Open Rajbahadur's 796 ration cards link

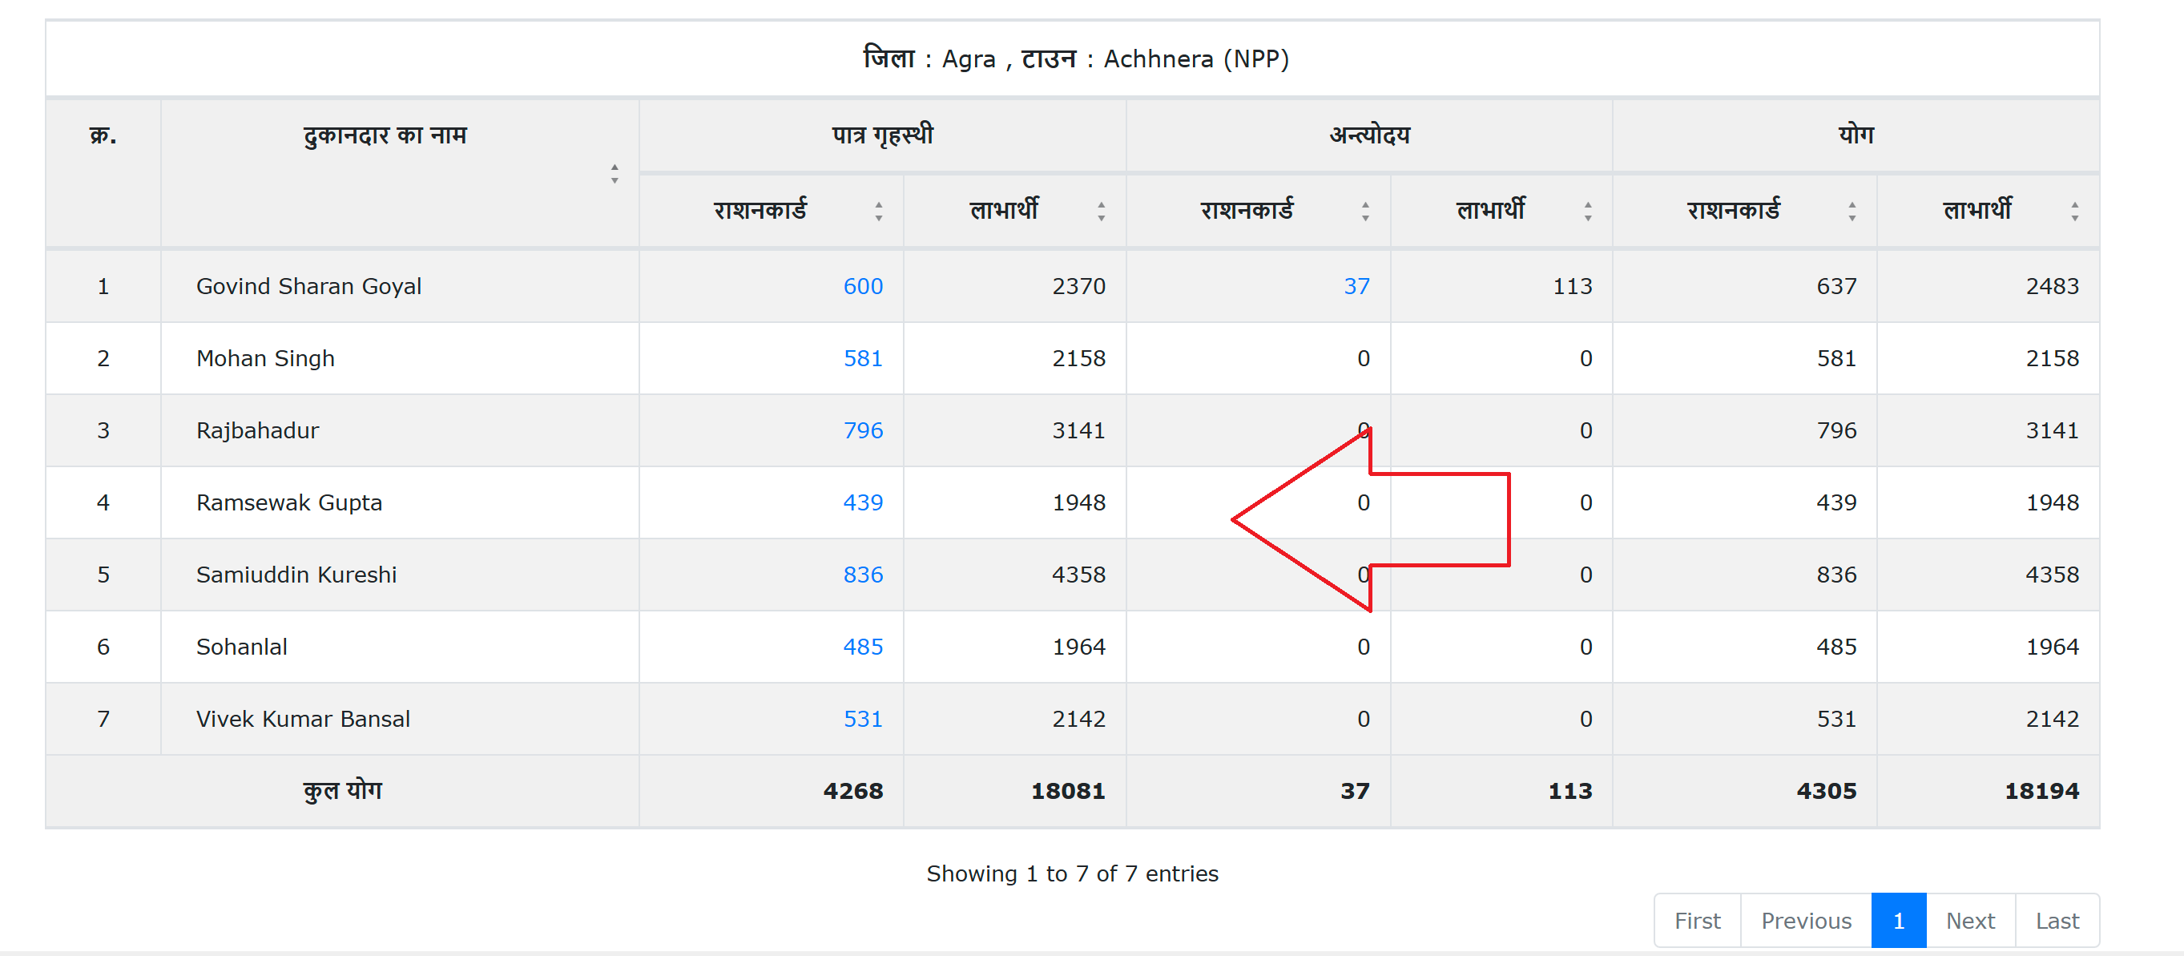point(862,431)
